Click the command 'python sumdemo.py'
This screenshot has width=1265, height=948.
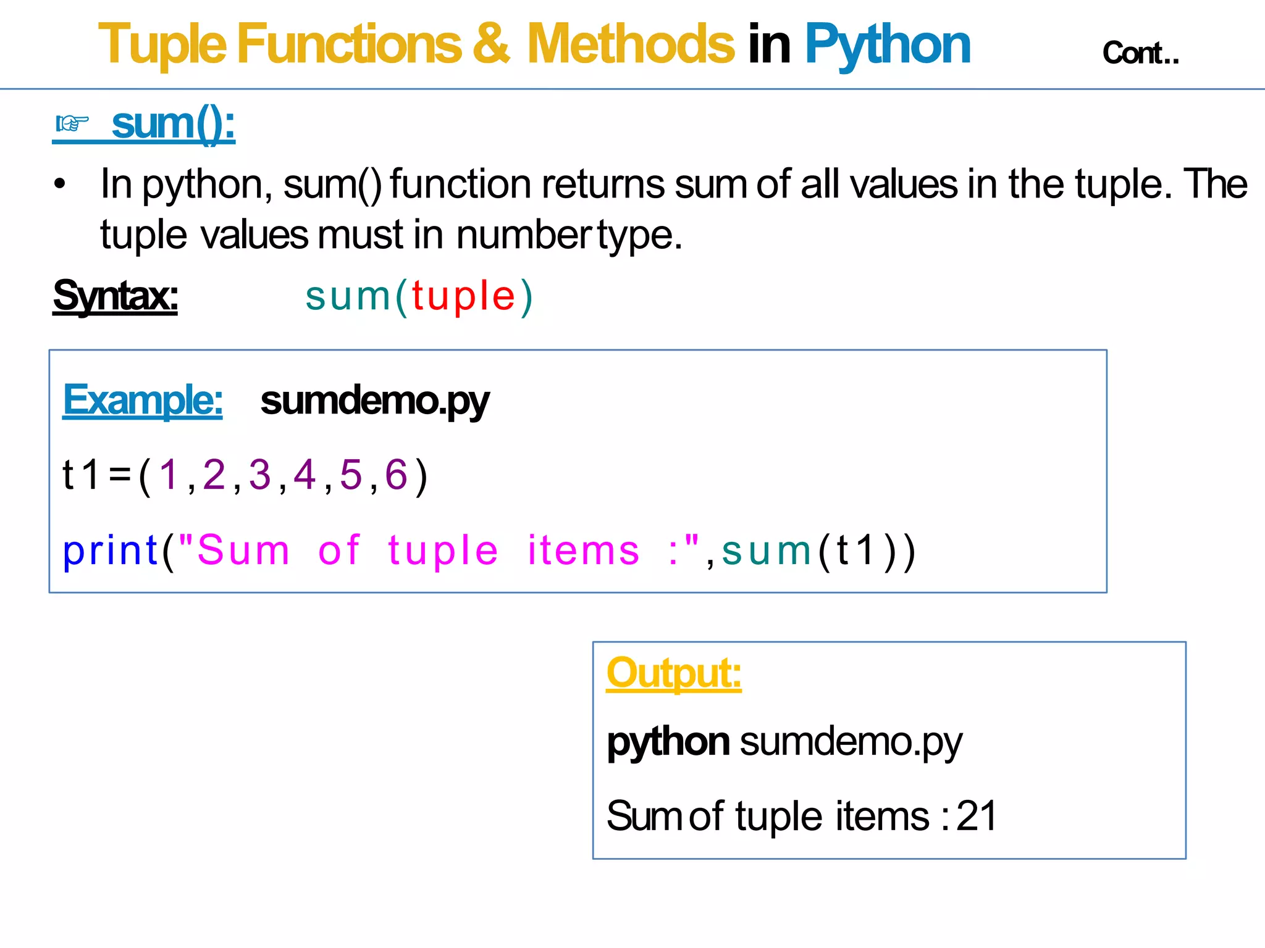[784, 742]
